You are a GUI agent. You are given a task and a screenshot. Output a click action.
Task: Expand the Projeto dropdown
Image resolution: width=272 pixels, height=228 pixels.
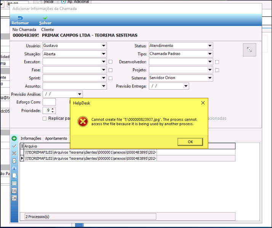coord(210,70)
